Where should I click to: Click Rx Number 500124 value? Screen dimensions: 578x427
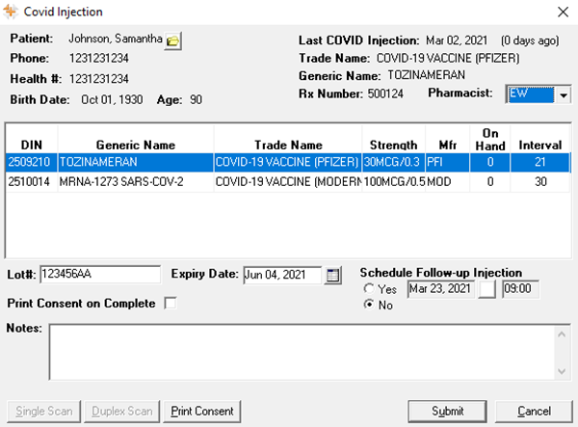point(385,93)
